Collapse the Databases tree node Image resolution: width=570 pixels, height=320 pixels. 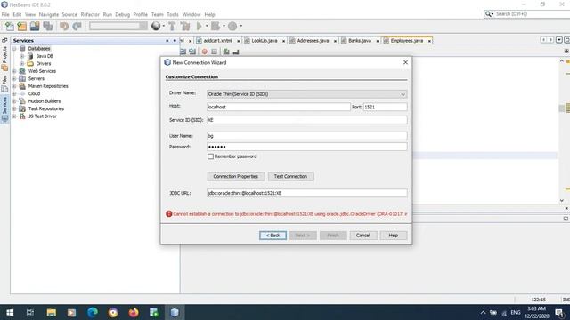(x=14, y=49)
